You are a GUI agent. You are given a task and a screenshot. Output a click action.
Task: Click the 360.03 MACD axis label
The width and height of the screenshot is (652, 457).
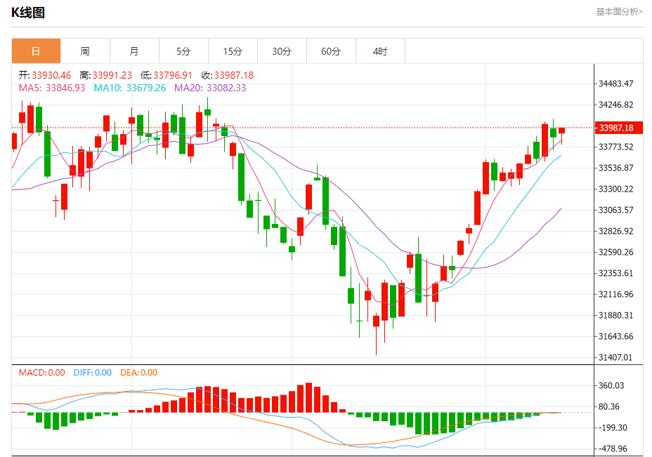pos(611,385)
